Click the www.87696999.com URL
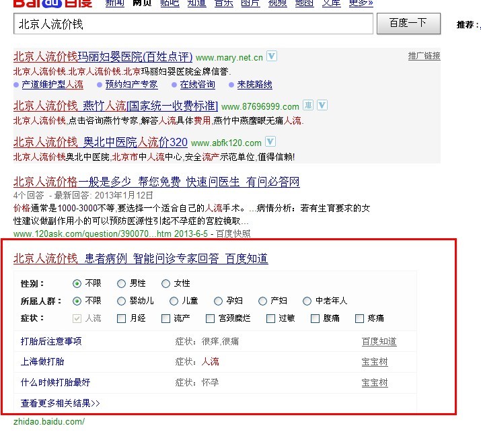The image size is (481, 432). [x=260, y=106]
